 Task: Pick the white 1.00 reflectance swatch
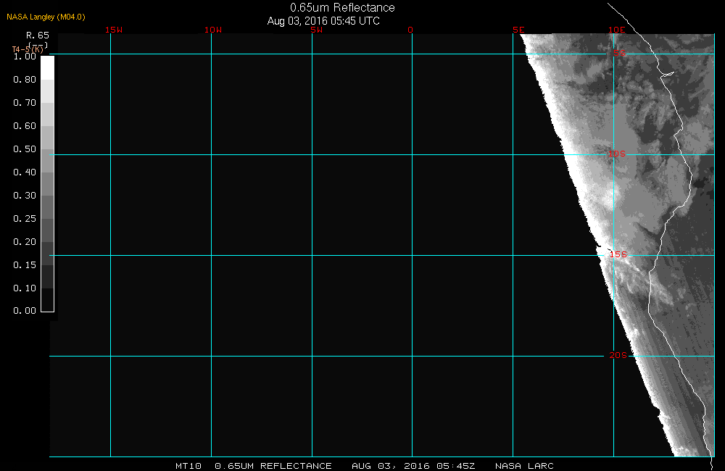(x=47, y=67)
